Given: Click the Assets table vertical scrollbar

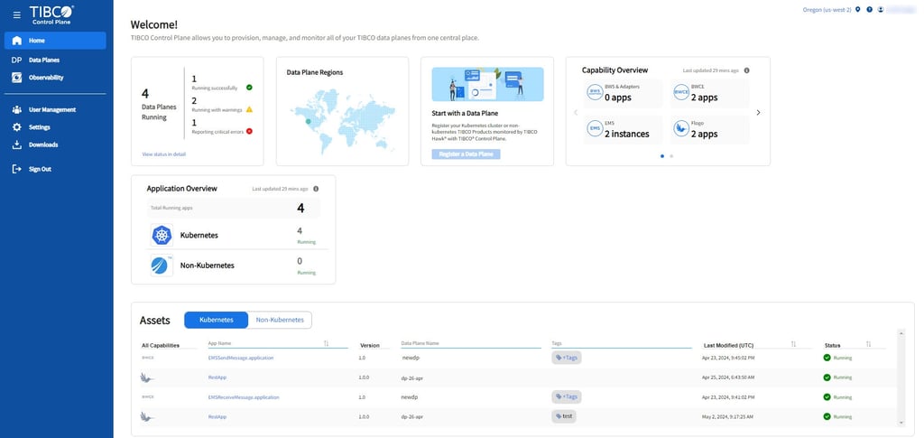Looking at the screenshot, I should point(901,377).
